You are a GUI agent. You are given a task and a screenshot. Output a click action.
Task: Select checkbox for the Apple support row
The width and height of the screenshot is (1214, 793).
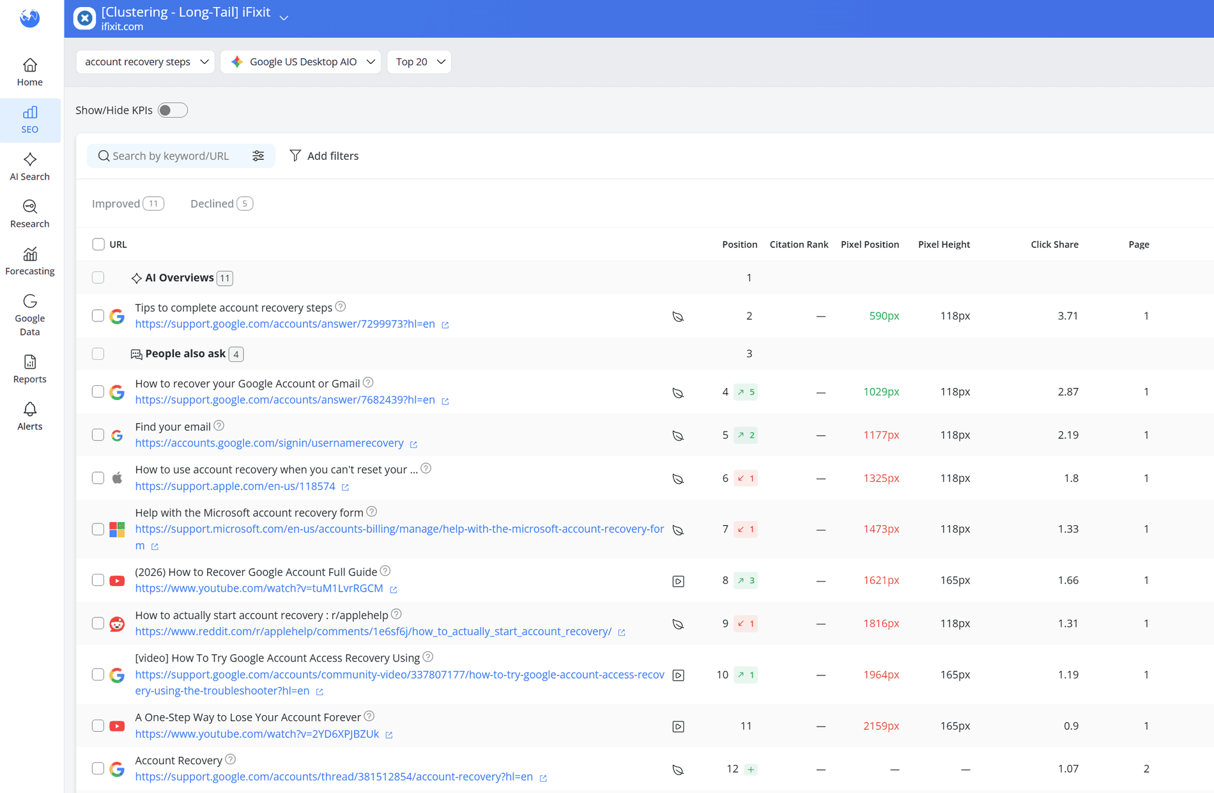pyautogui.click(x=98, y=478)
